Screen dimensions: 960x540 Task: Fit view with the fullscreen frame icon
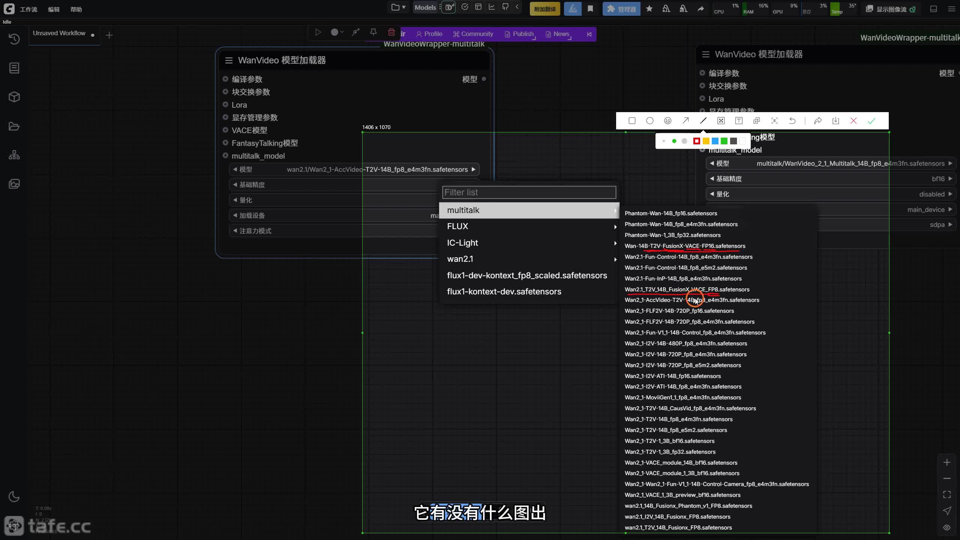[x=947, y=495]
